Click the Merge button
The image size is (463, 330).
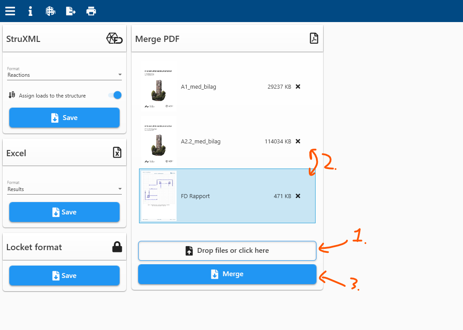[x=227, y=274]
